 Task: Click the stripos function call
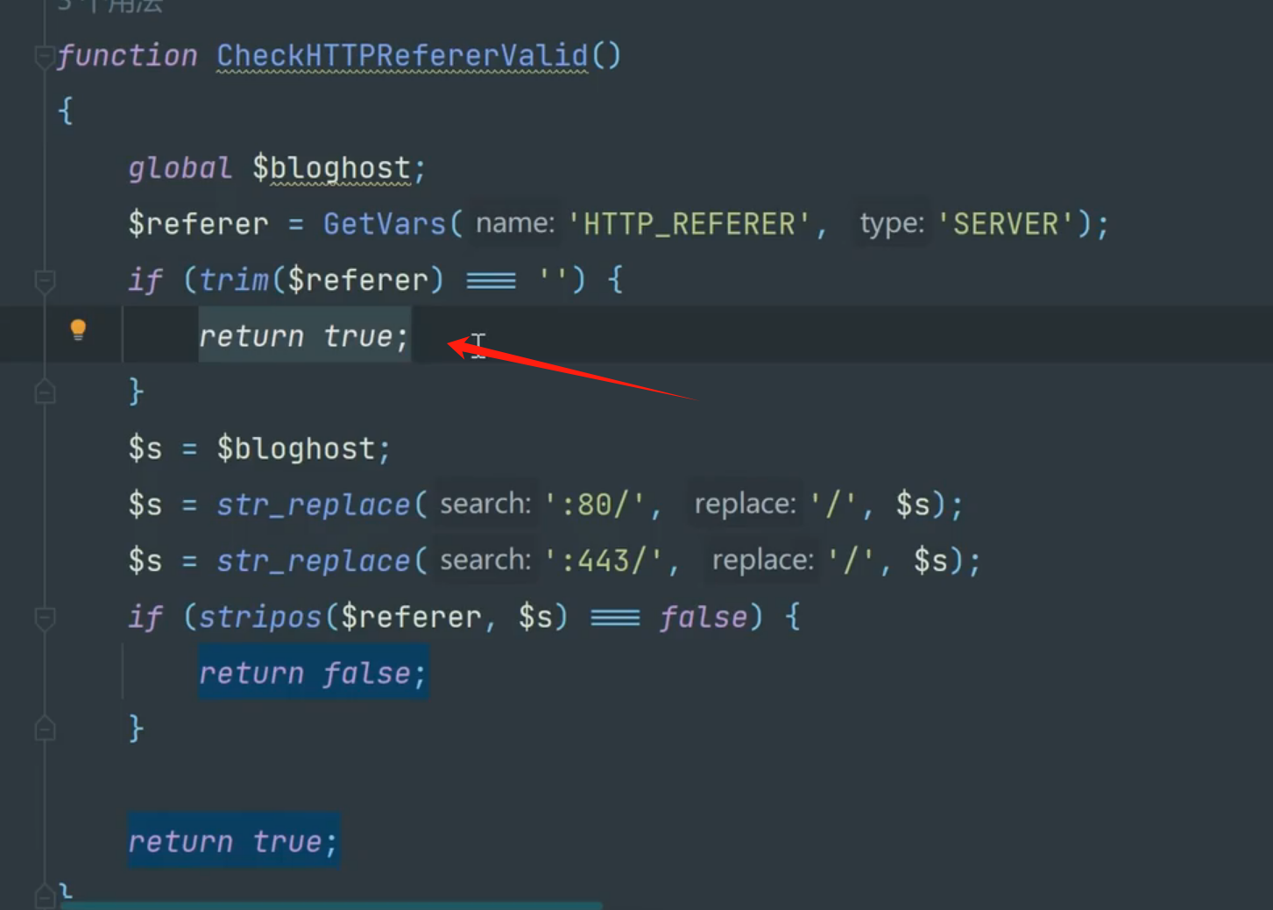point(259,617)
